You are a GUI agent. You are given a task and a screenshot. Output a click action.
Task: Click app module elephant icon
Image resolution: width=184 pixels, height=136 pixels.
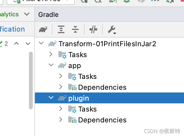click(62, 65)
